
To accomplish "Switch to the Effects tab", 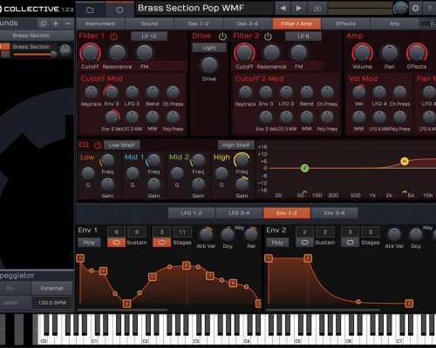I will (x=345, y=23).
